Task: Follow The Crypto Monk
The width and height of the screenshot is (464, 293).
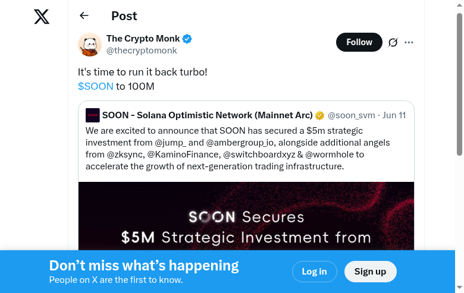Action: (x=359, y=42)
